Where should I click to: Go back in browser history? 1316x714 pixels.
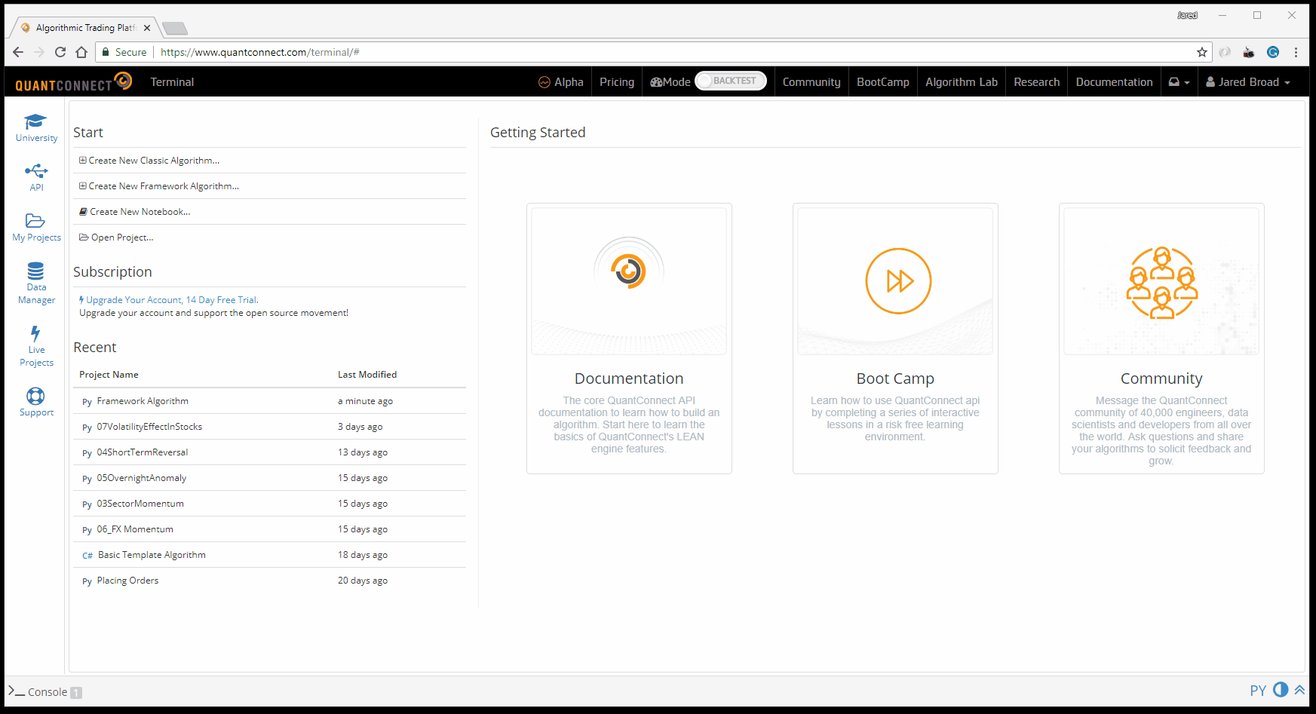pyautogui.click(x=18, y=52)
